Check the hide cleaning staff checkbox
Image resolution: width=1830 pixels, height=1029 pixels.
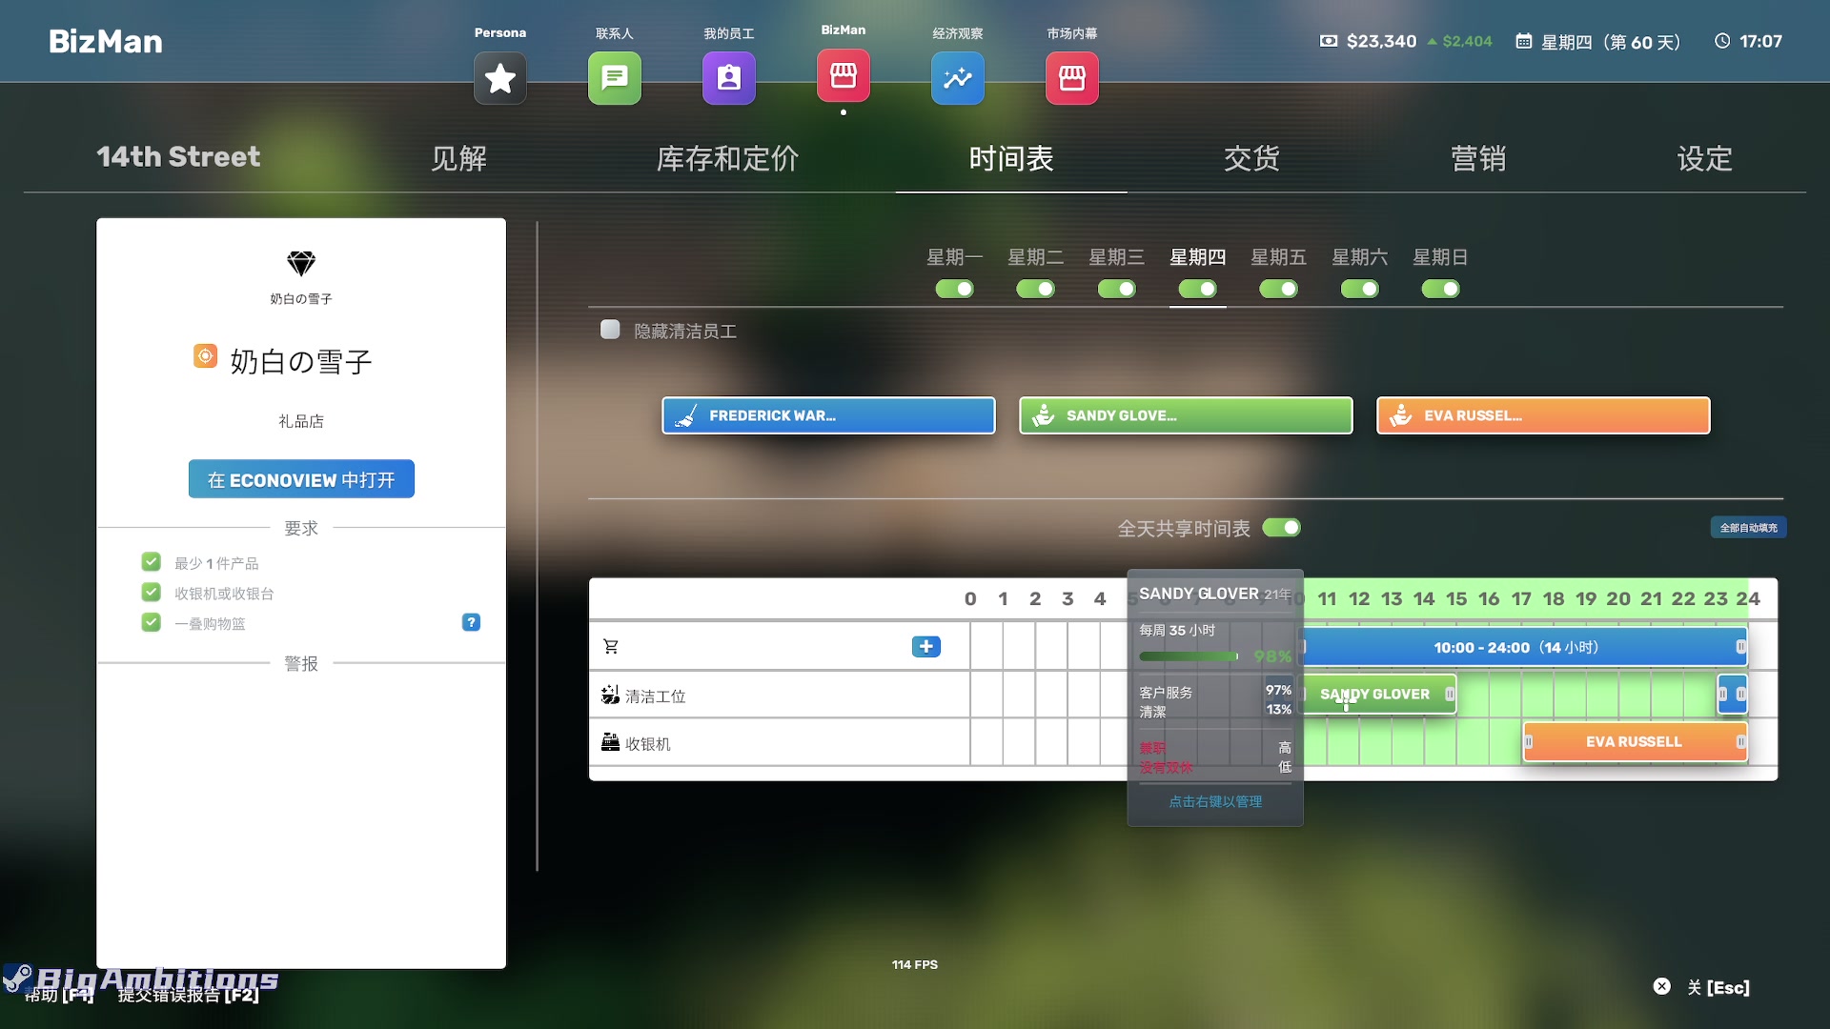click(610, 330)
